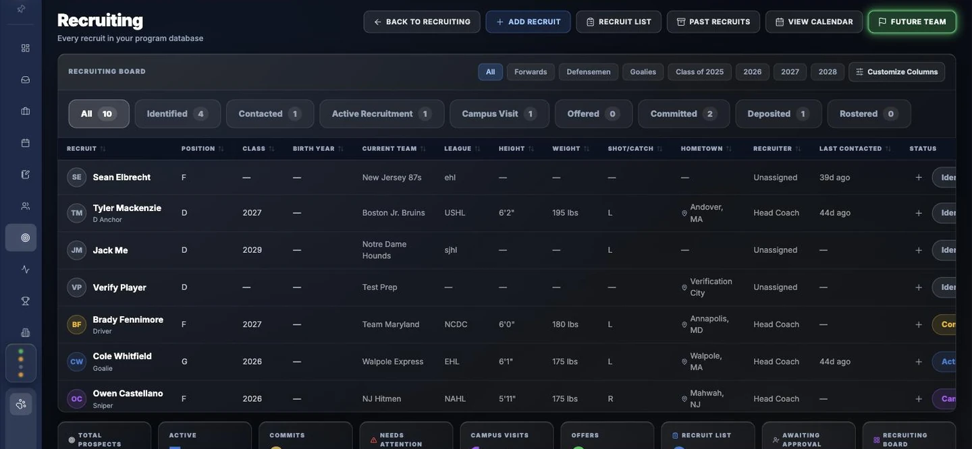
Task: Click the BF avatar for Brady Fennimore
Action: 77,324
